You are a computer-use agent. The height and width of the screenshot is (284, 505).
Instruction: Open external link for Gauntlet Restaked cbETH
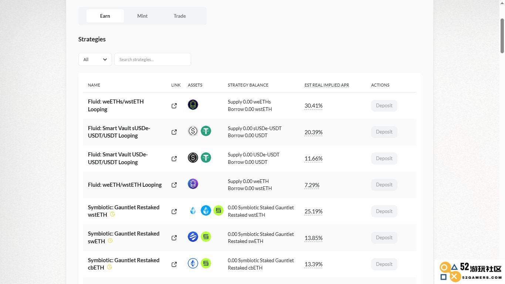(x=174, y=264)
